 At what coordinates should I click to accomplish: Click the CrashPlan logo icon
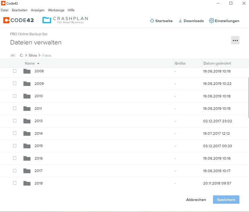point(47,20)
